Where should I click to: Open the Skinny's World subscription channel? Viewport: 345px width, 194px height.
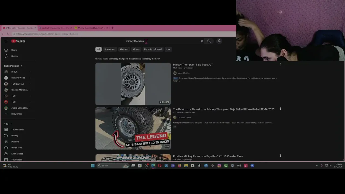18,78
